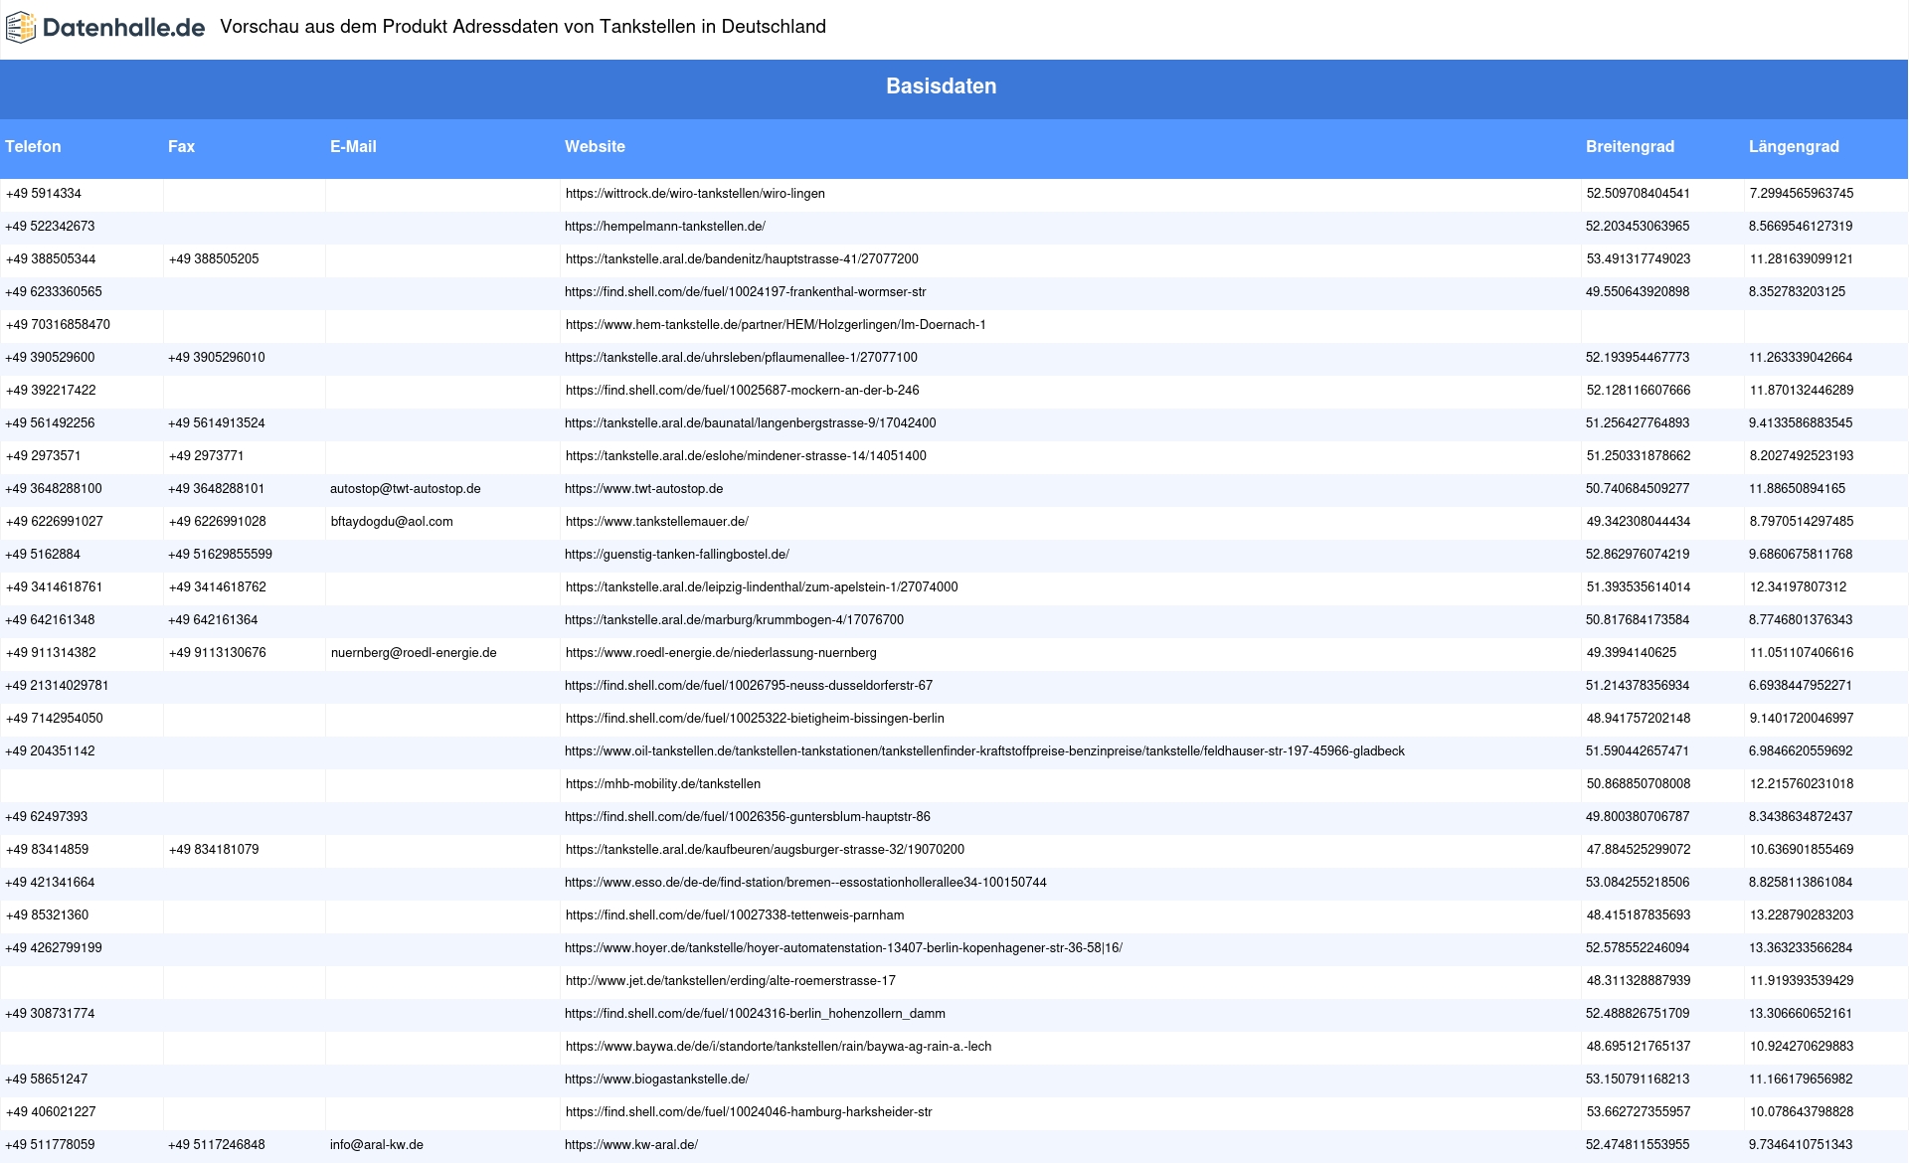Open the hempelmann-tankstellen.de website link

point(665,227)
